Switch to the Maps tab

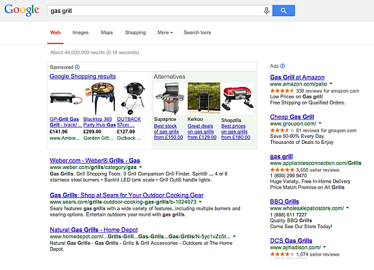tap(107, 33)
